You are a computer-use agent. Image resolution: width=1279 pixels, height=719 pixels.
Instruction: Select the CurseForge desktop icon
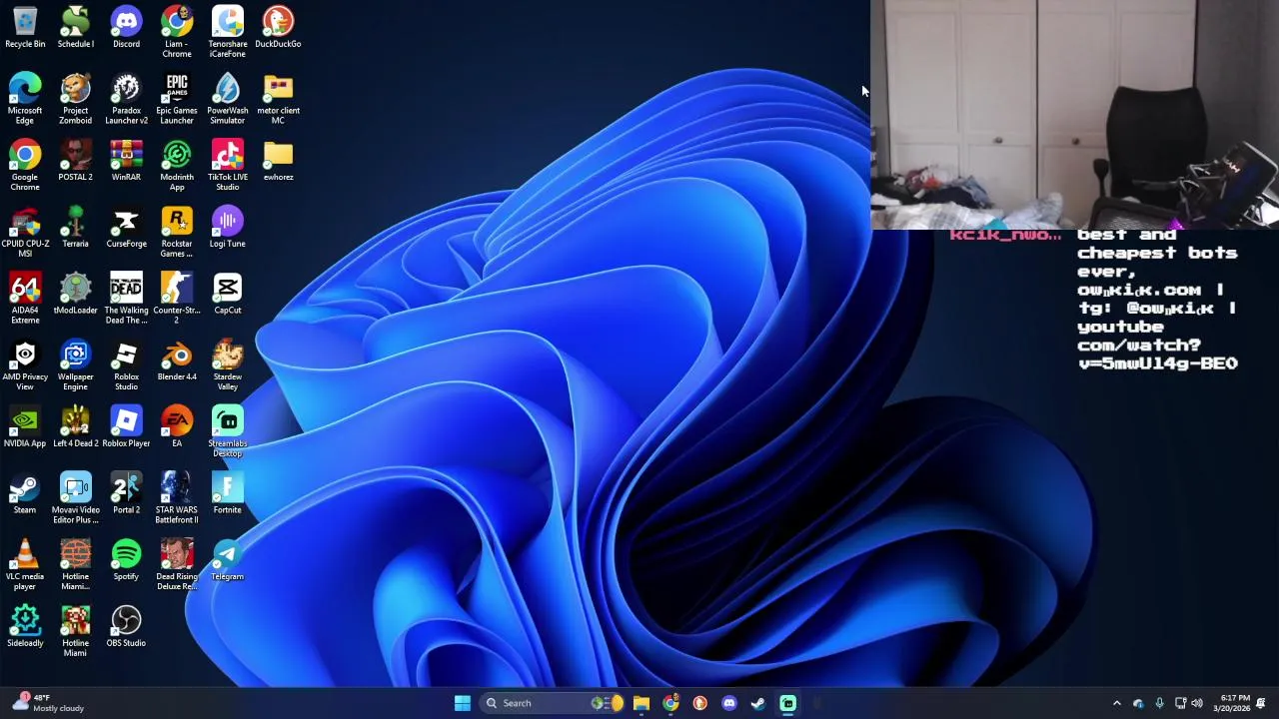[x=126, y=228]
